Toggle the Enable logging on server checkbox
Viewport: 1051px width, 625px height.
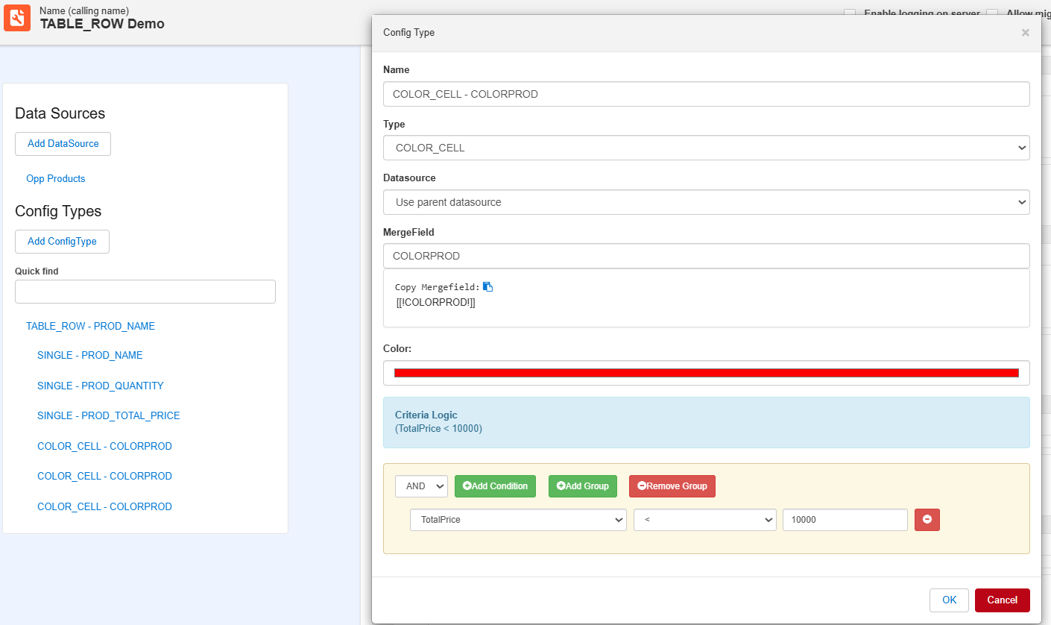(850, 13)
